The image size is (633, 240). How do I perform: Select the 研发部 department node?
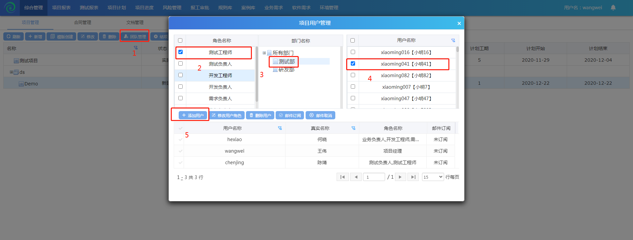click(286, 70)
